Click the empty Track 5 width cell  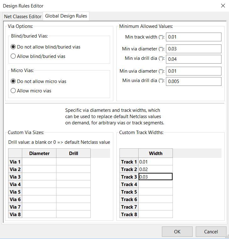pyautogui.click(x=156, y=192)
